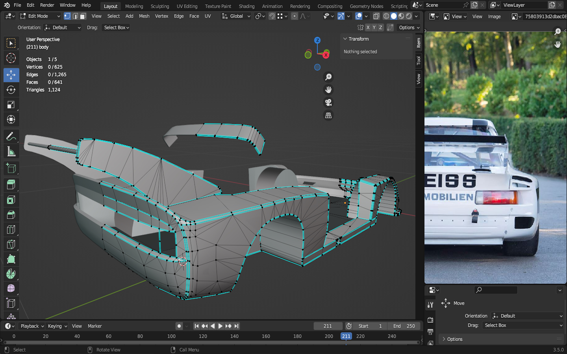This screenshot has width=567, height=354.
Task: Click the End frame field
Action: (404, 326)
